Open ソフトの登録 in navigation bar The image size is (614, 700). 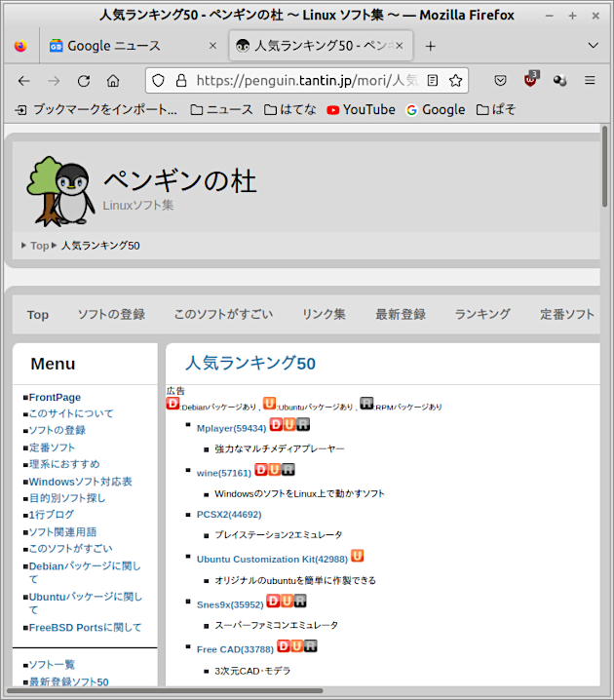(111, 314)
